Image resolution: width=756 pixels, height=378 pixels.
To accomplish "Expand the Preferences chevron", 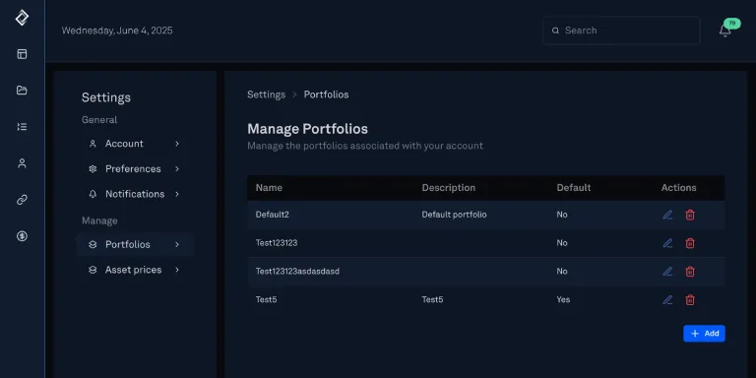I will [177, 168].
